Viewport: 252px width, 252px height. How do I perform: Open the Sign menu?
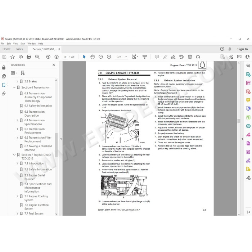[x=23, y=44]
